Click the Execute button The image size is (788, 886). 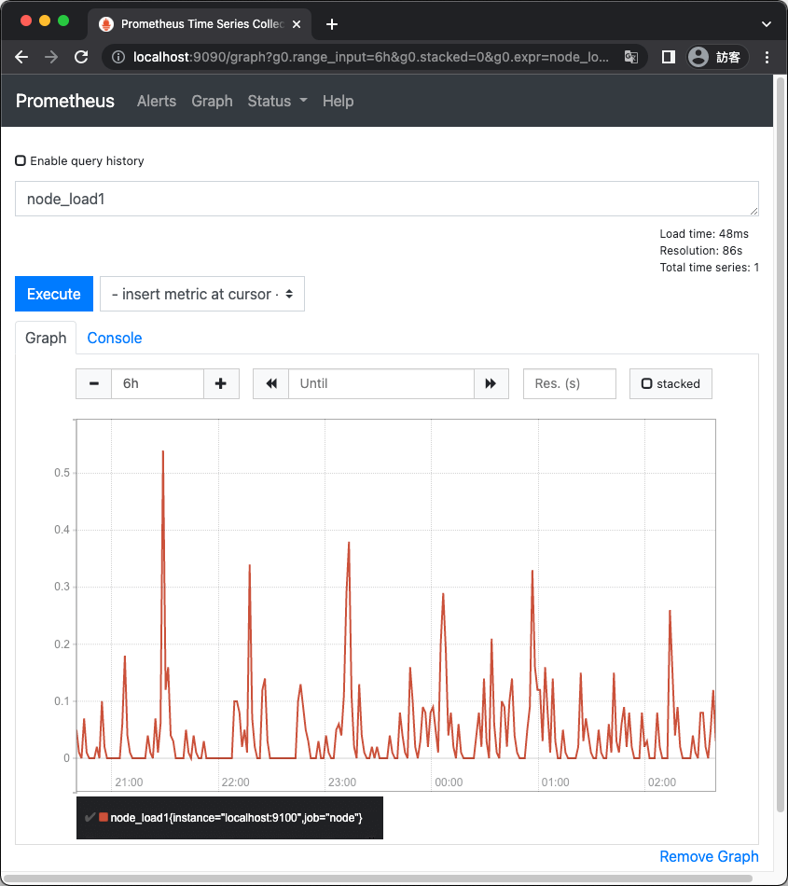coord(54,294)
